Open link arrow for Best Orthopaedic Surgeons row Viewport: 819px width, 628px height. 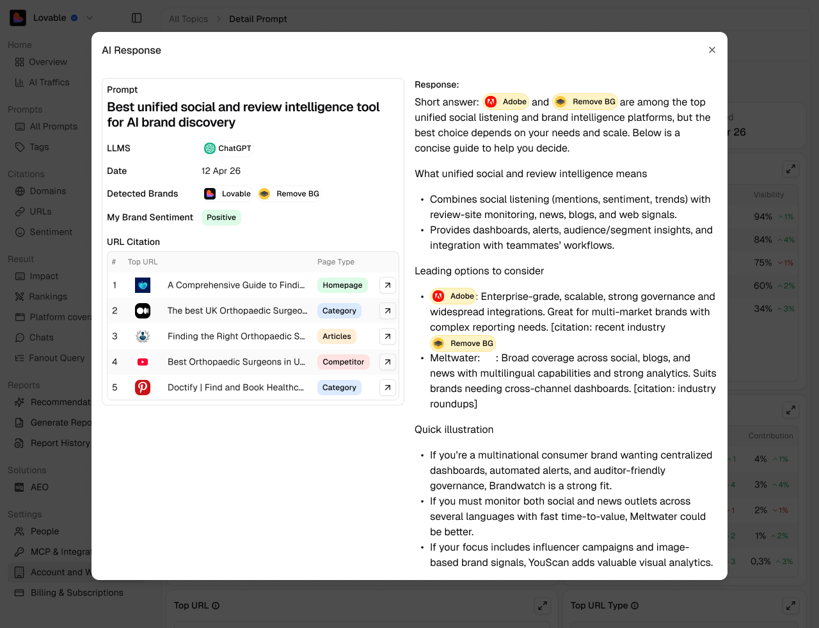pos(388,362)
